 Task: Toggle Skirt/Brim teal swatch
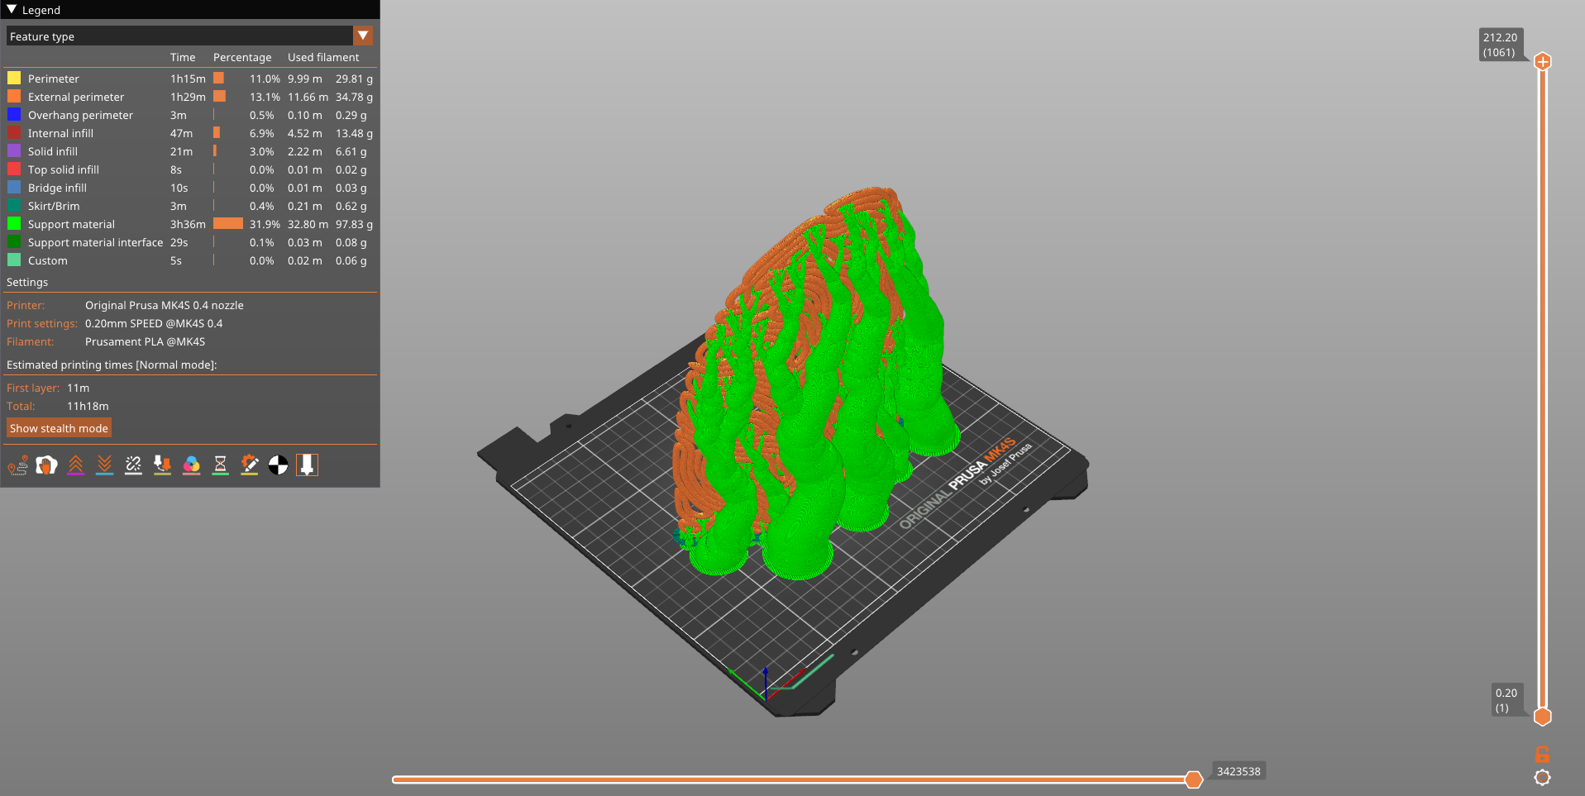click(x=14, y=205)
